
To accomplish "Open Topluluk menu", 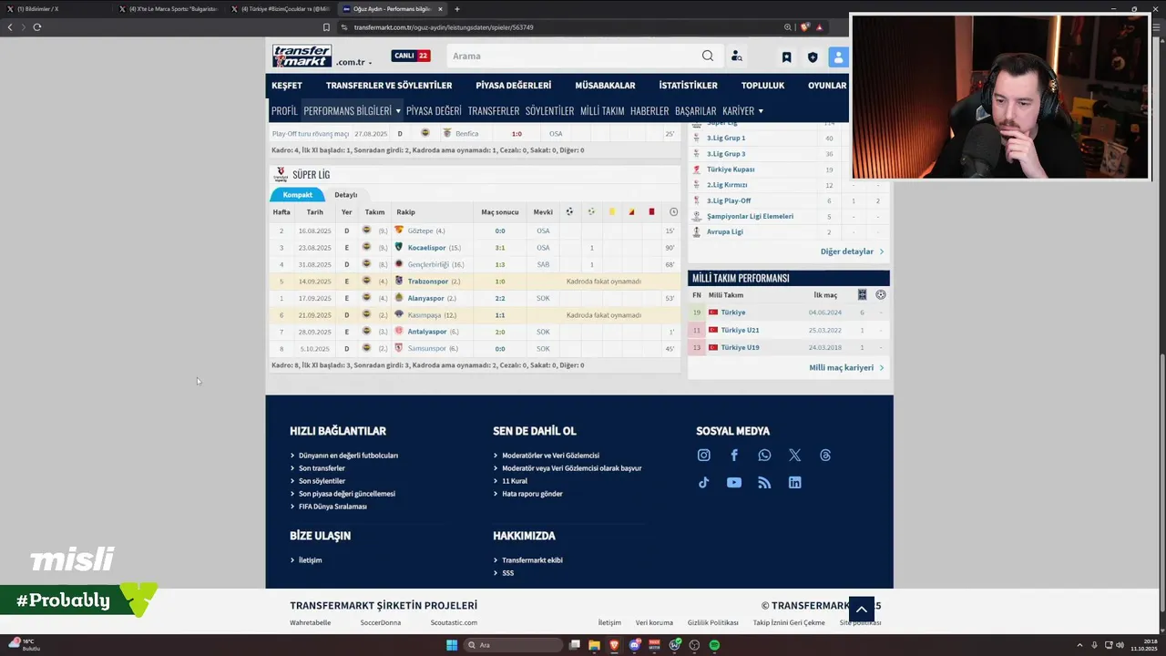I will [x=762, y=85].
